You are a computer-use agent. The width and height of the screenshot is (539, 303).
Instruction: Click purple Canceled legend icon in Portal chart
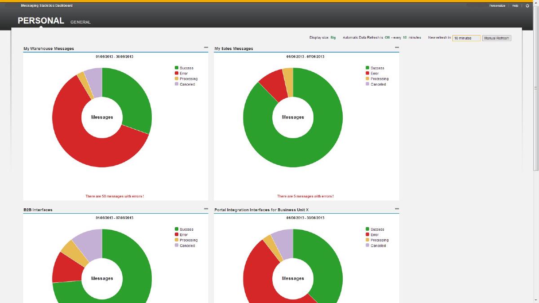pos(367,246)
